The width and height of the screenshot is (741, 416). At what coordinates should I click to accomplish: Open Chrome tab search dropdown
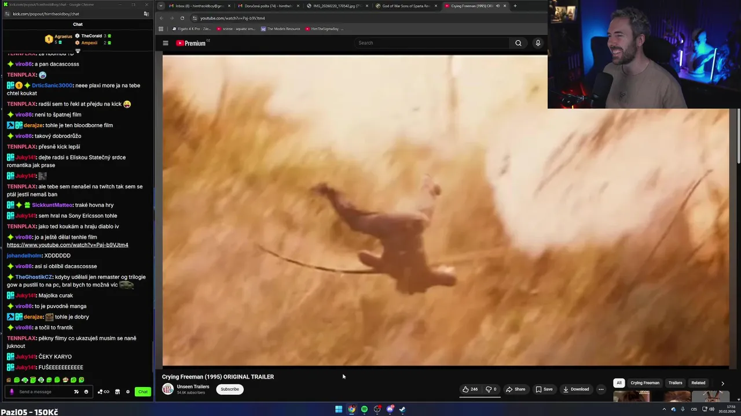click(160, 6)
